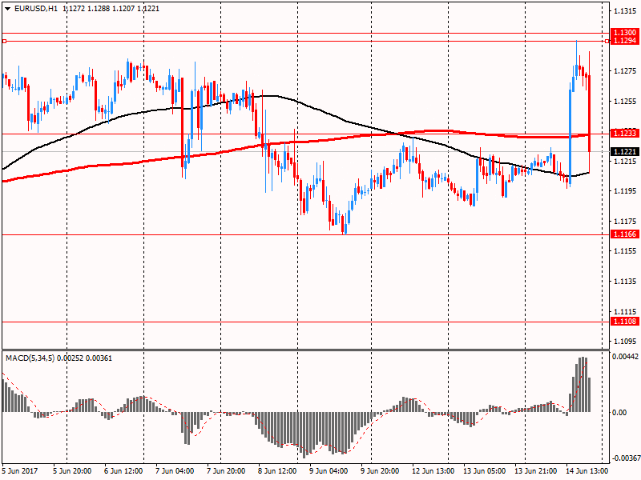
Task: Click the EURUSD,H1 chart title text
Action: pyautogui.click(x=35, y=9)
